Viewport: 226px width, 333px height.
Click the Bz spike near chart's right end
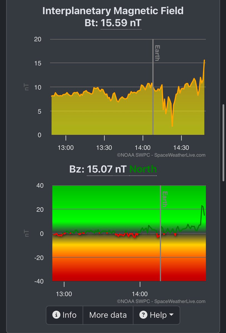[x=202, y=206]
